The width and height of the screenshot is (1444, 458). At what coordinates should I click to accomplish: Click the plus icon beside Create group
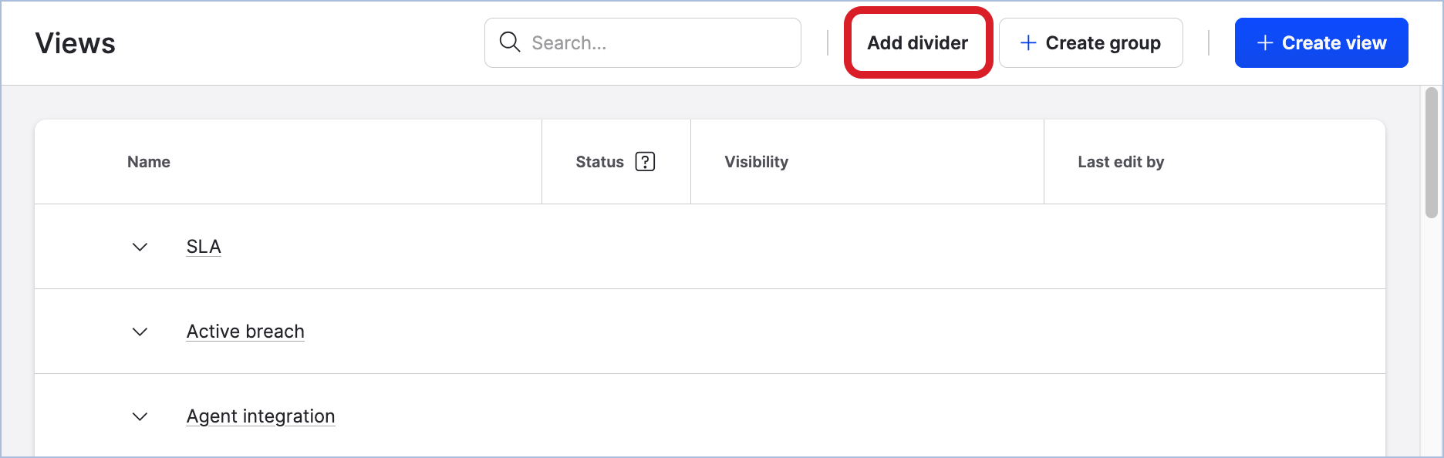(x=1028, y=42)
